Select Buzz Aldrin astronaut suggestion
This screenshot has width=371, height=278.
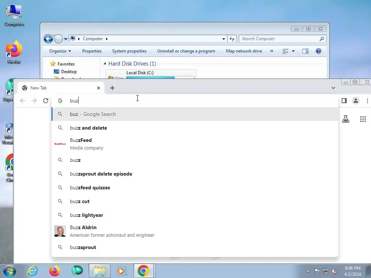(x=195, y=231)
